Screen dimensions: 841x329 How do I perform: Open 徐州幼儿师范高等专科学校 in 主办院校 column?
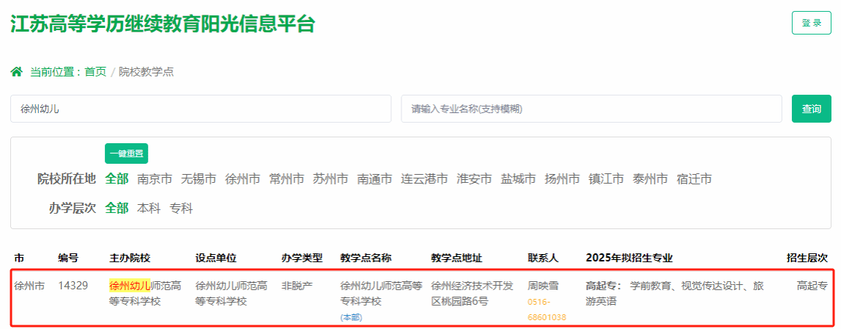[x=145, y=293]
